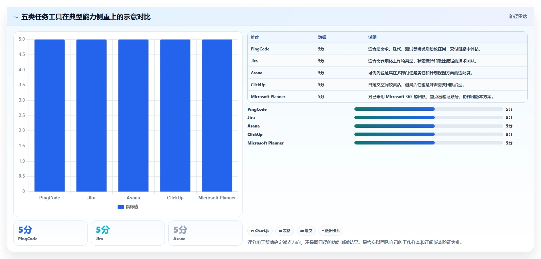Image resolution: width=541 pixels, height=259 pixels.
Task: Click the 数据 column header
Action: tap(322, 37)
